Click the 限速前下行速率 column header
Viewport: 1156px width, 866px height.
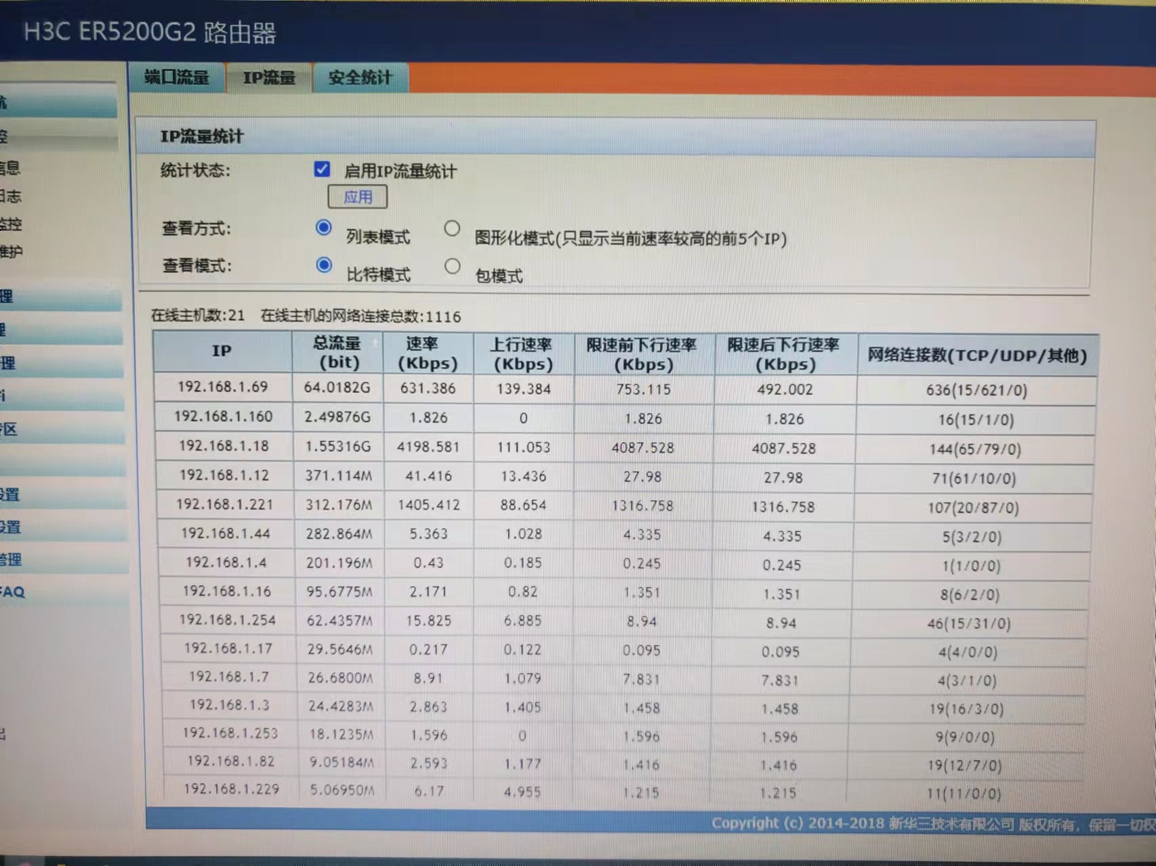click(643, 355)
